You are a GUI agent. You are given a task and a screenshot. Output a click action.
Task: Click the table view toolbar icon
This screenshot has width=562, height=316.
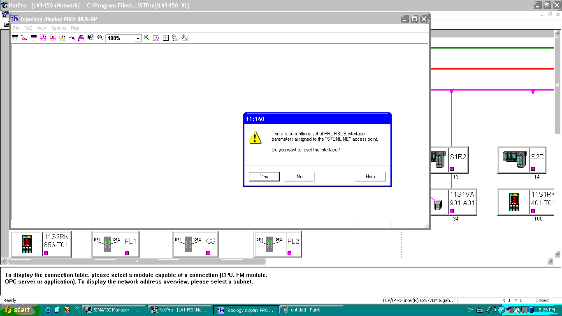click(x=15, y=38)
